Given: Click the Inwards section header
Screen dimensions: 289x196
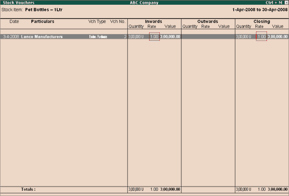Looking at the screenshot, I should (153, 21).
